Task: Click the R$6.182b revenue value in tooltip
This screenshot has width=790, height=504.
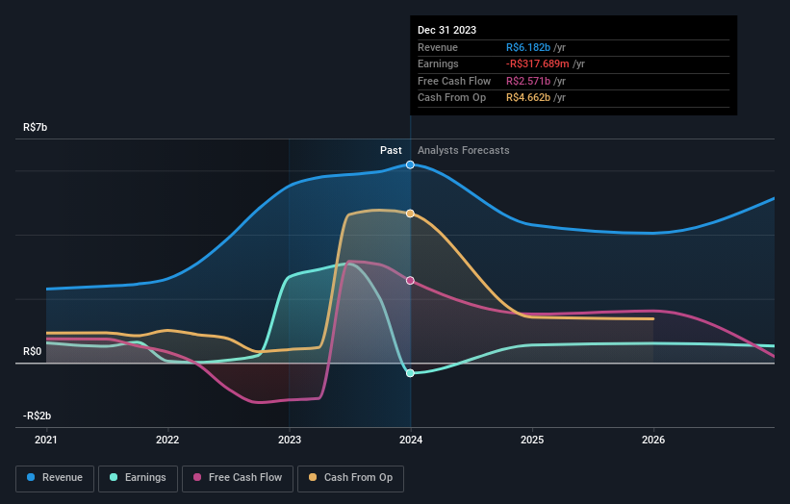Action: (x=528, y=47)
